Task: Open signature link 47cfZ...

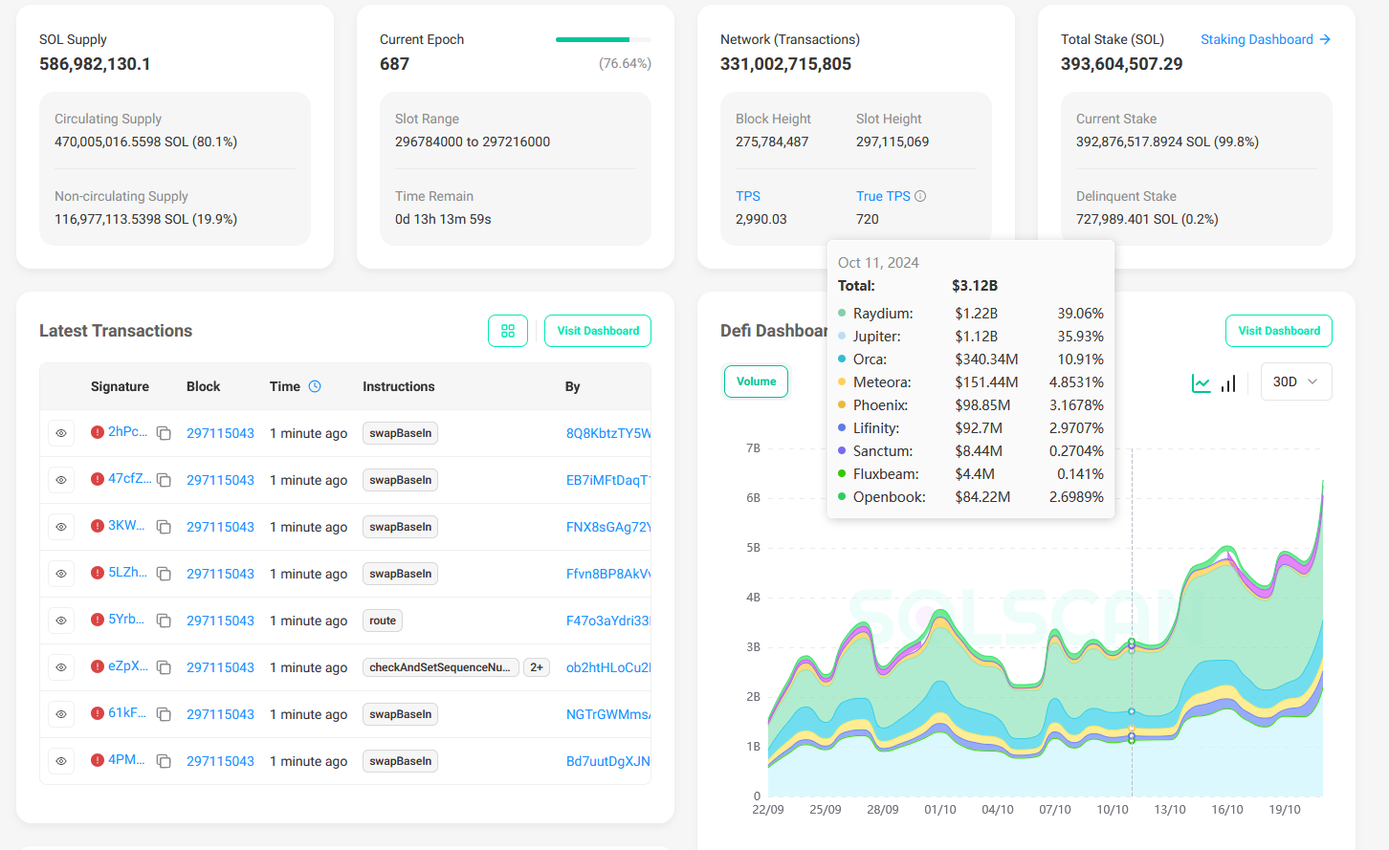Action: [x=129, y=478]
